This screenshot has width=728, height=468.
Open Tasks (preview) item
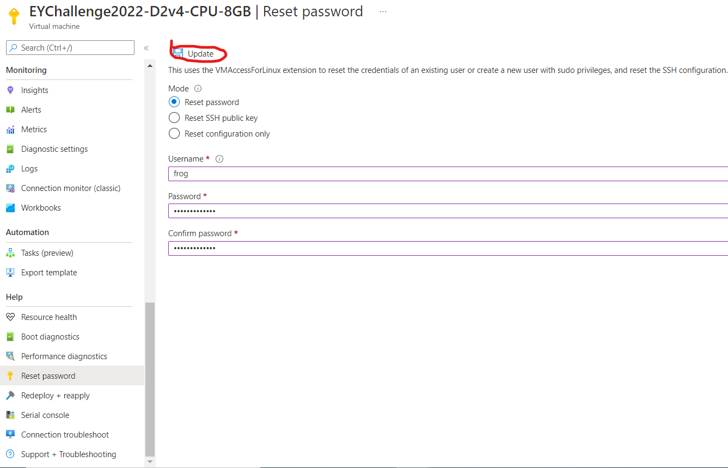tap(47, 253)
